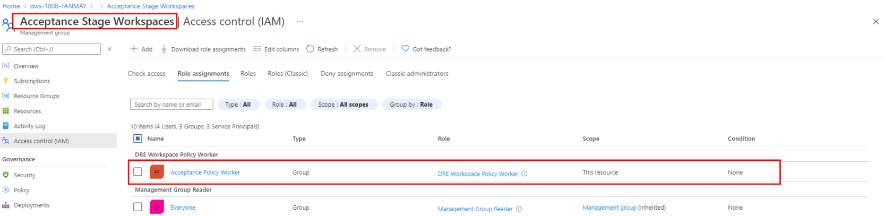Close the Access control blade
The height and width of the screenshot is (216, 885).
coord(876,22)
